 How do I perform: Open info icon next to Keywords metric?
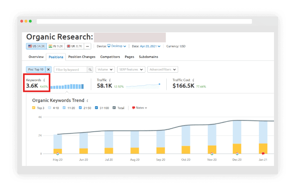tap(44, 80)
